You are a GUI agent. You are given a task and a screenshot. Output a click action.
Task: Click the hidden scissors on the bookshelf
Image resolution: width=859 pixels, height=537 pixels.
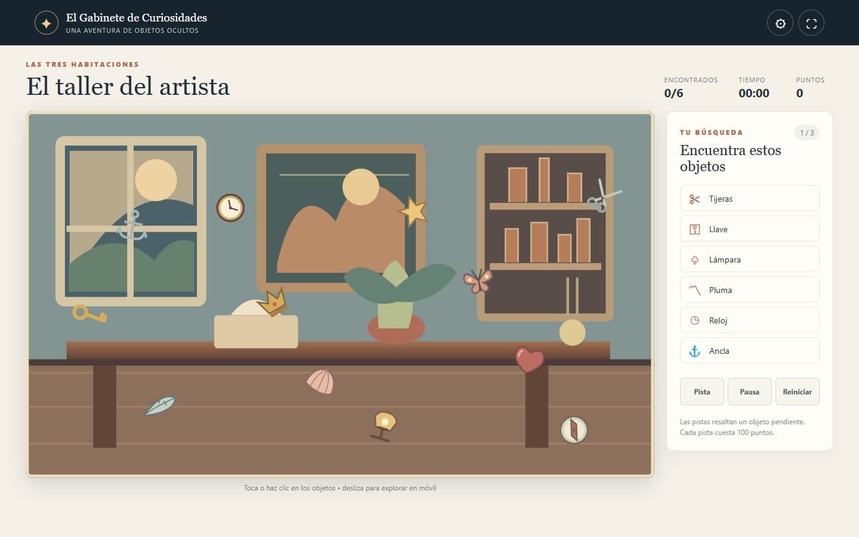[x=603, y=196]
